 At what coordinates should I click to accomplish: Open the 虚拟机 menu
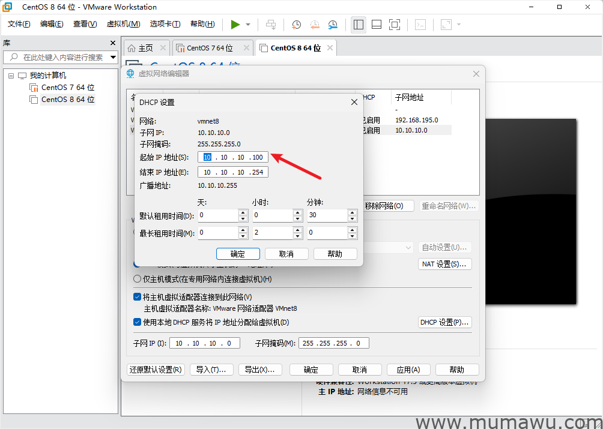click(123, 24)
